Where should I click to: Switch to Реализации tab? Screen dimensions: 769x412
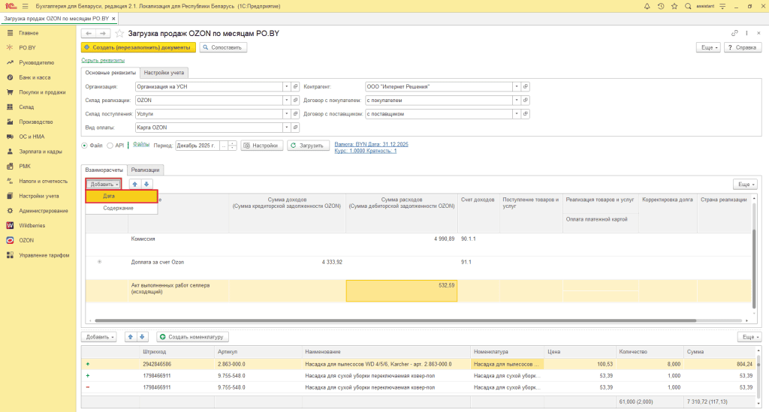pyautogui.click(x=145, y=170)
